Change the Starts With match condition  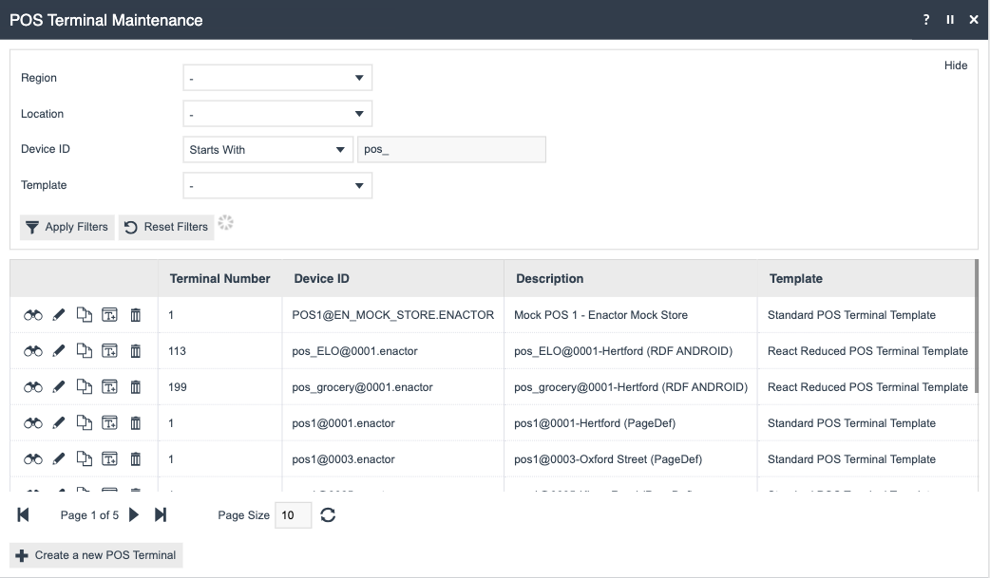click(267, 149)
